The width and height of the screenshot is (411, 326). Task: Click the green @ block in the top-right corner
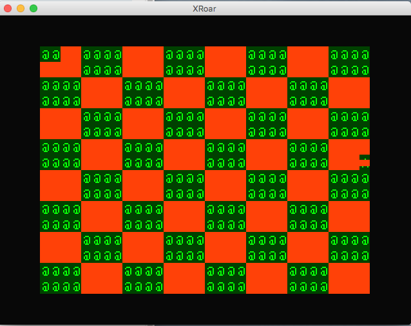coord(349,62)
